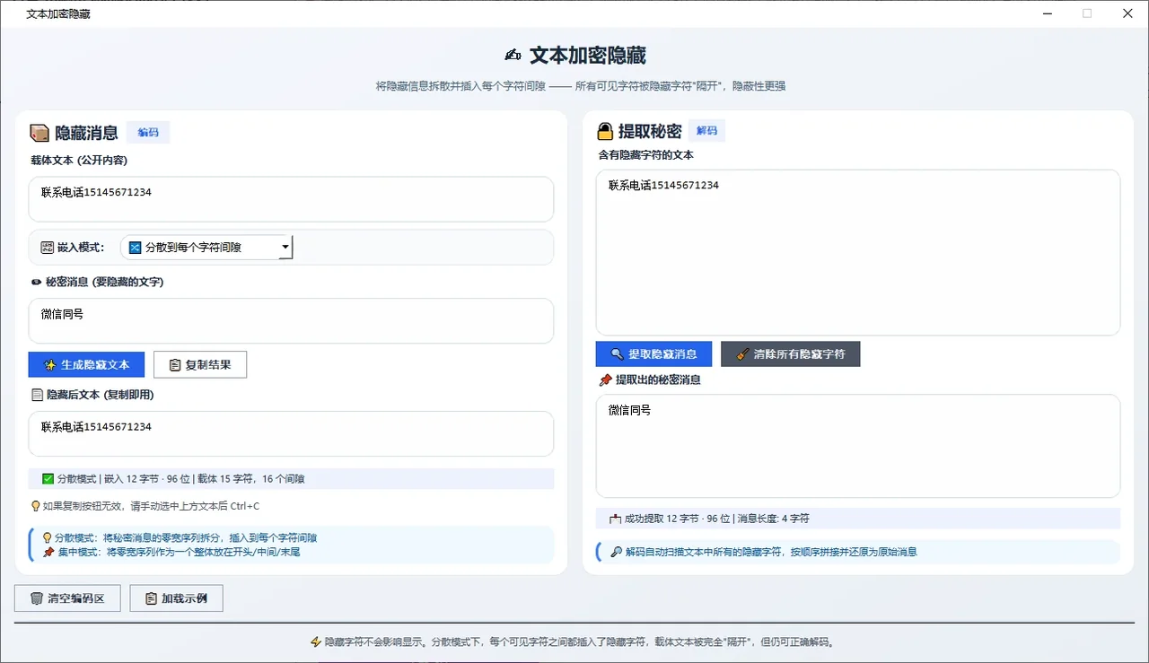Minimize the 文本加密隐藏 window
1149x663 pixels.
click(1047, 13)
